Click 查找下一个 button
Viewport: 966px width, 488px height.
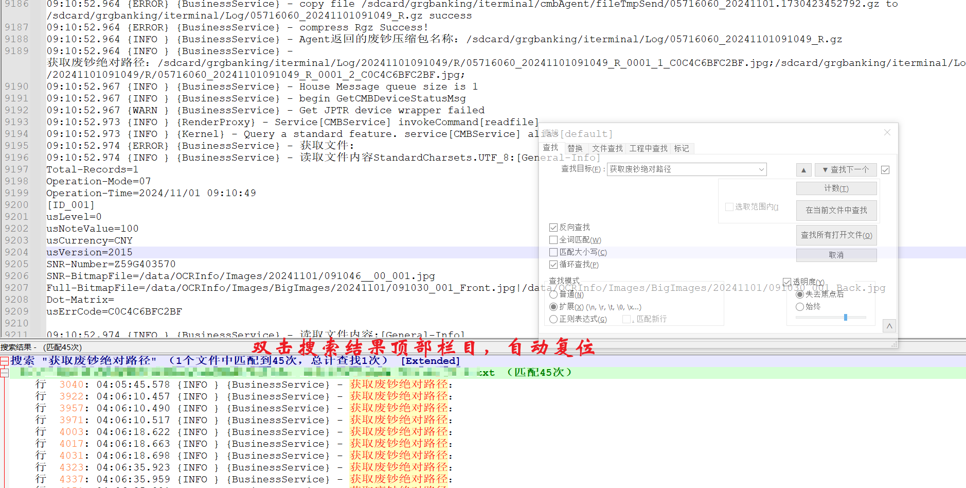[x=846, y=170]
